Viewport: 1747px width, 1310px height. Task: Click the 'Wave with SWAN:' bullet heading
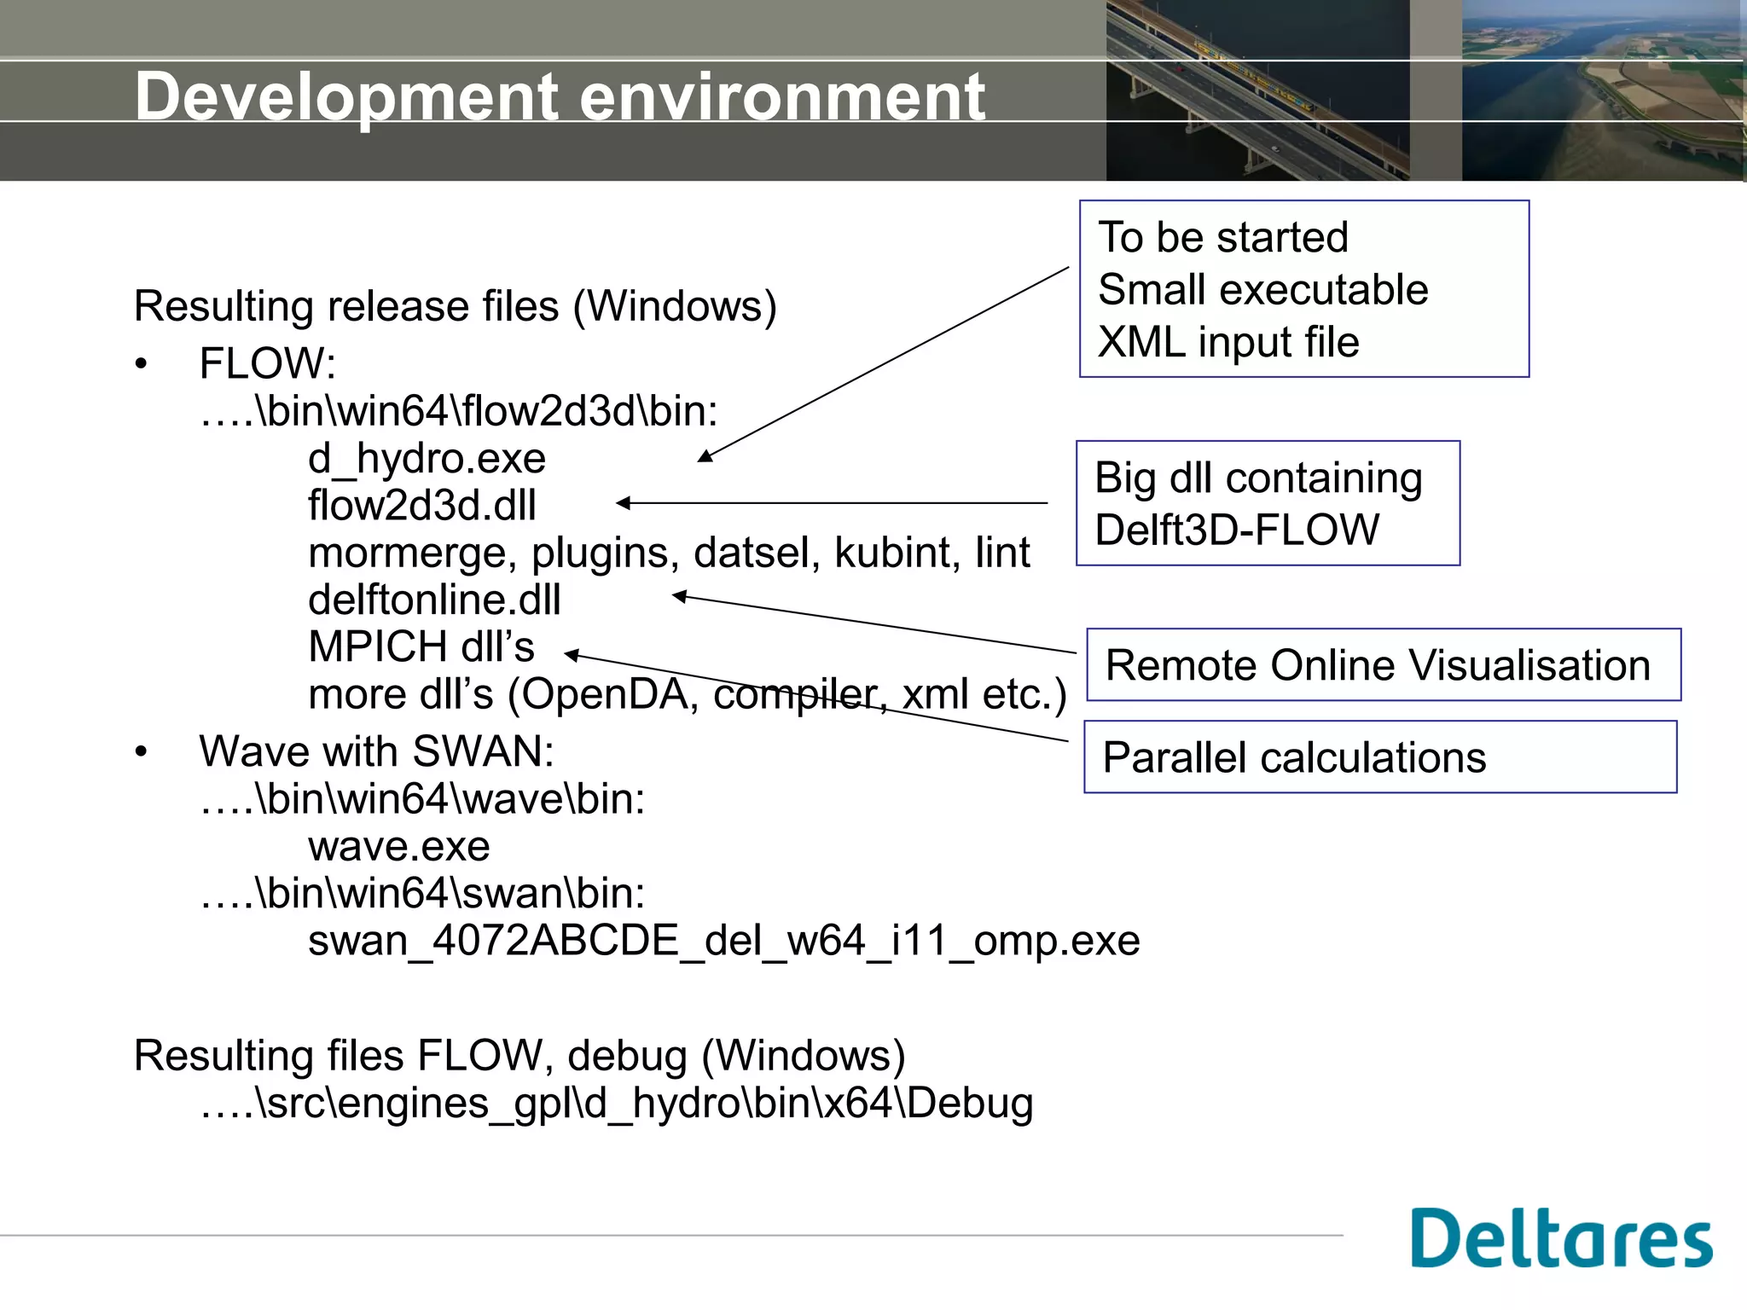click(x=377, y=752)
